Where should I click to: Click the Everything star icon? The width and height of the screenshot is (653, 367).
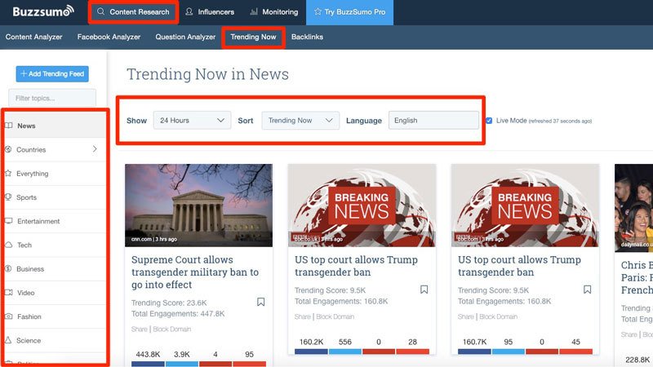(8, 173)
